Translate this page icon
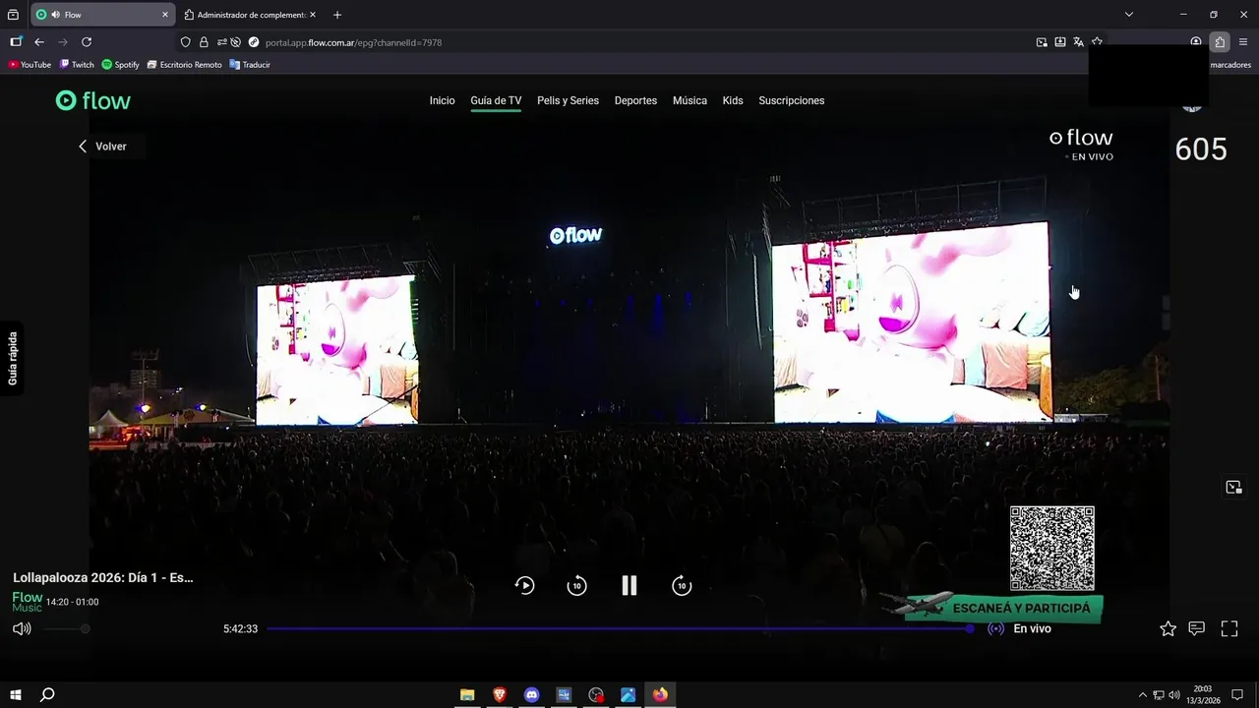Screen dimensions: 1259x708 pos(1079,42)
